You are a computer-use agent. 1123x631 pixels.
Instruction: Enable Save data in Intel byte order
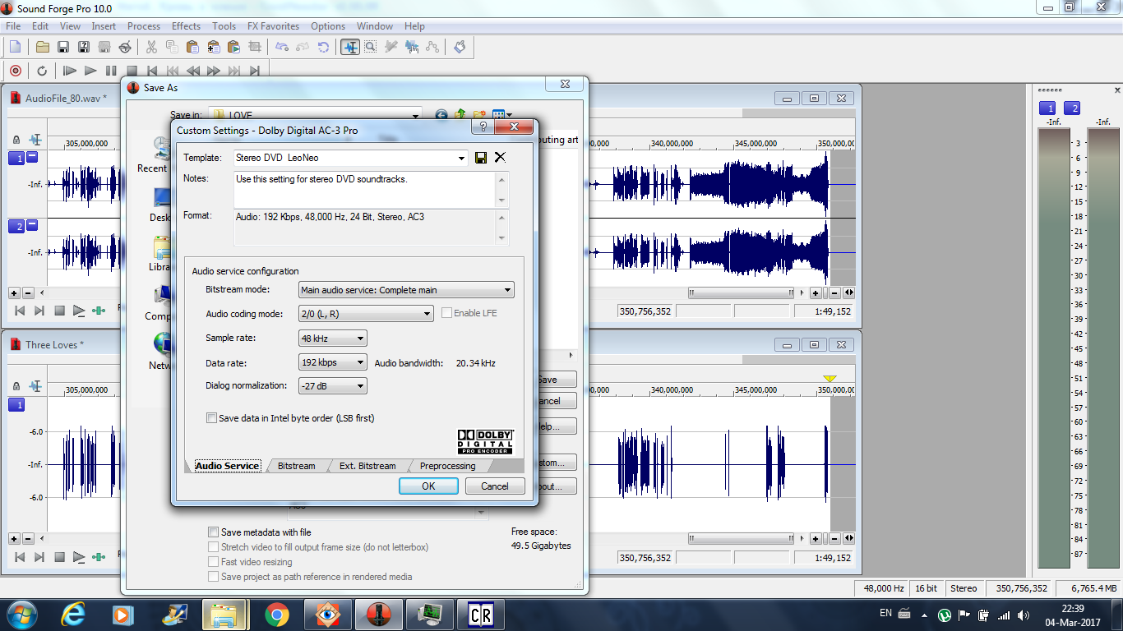coord(212,418)
